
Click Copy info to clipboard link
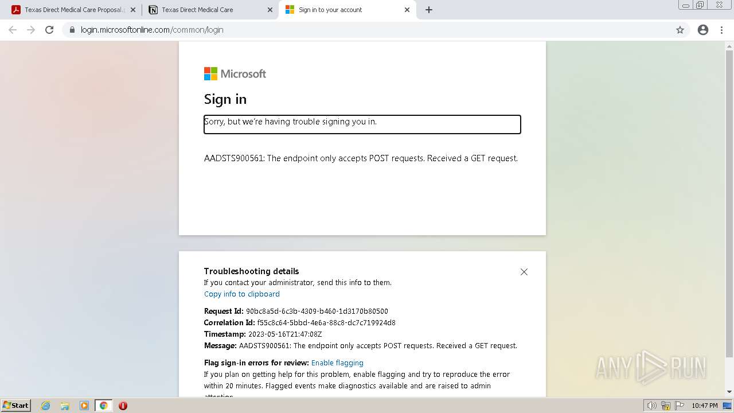242,294
